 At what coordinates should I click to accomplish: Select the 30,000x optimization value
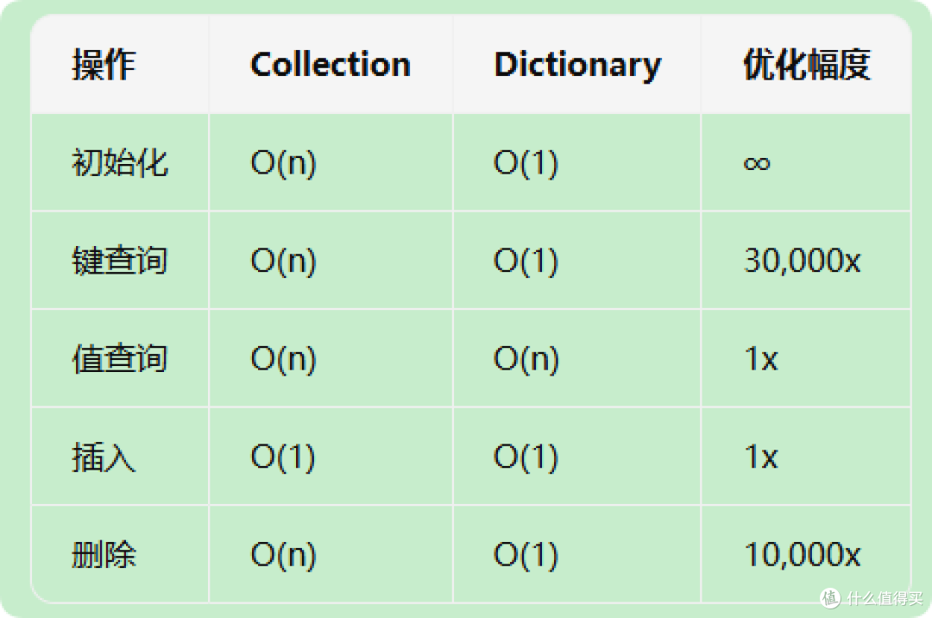coord(802,261)
